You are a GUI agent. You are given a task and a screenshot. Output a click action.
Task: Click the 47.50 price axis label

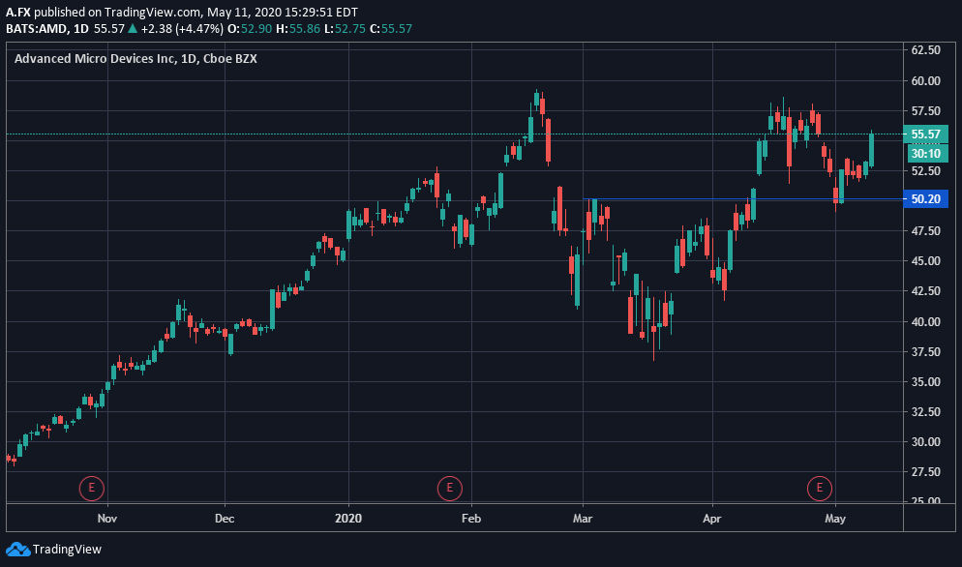[x=926, y=231]
